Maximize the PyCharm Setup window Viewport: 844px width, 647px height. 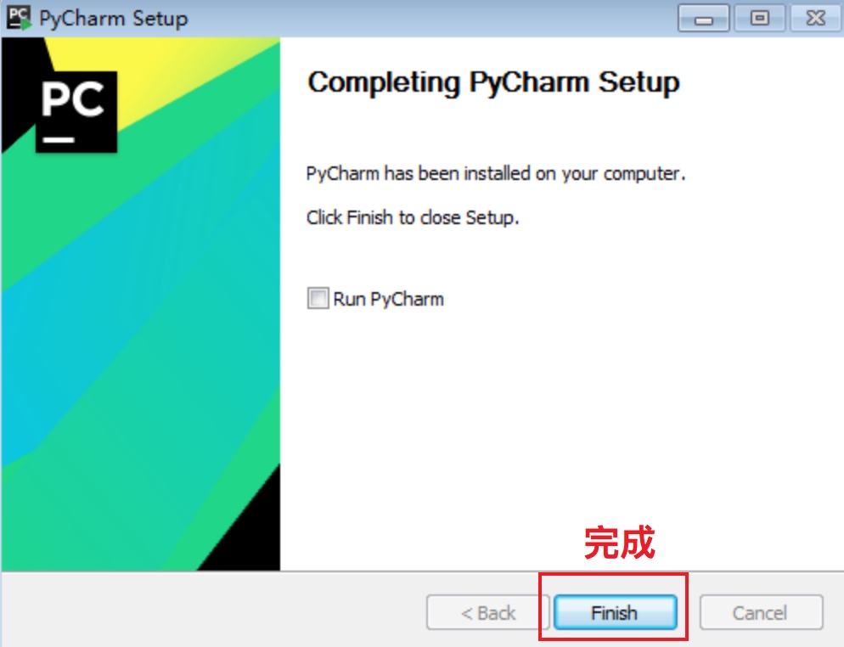[x=759, y=19]
